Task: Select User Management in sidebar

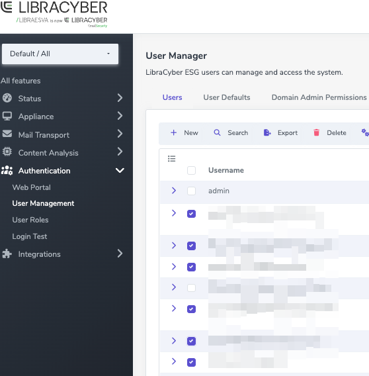Action: [43, 203]
